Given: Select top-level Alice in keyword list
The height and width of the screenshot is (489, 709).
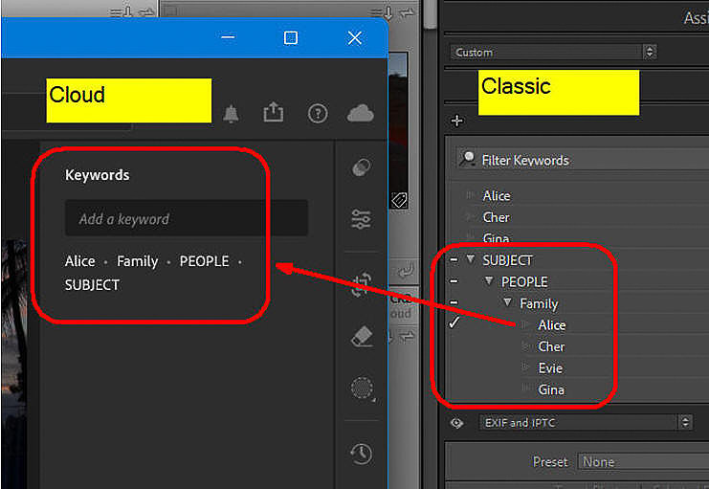Looking at the screenshot, I should (x=496, y=196).
